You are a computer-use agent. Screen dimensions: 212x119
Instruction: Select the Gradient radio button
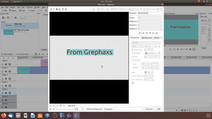click(x=132, y=53)
